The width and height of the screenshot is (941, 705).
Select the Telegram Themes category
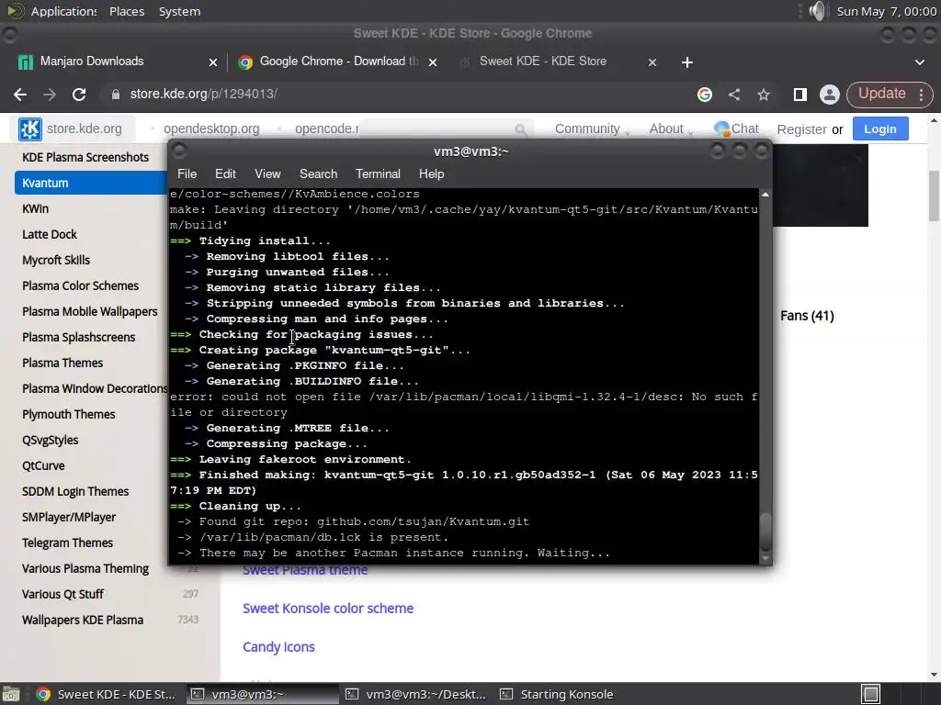click(67, 543)
